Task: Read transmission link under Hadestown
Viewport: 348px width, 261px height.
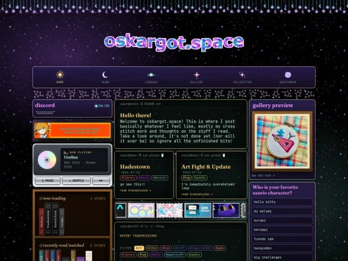Action: click(x=135, y=190)
